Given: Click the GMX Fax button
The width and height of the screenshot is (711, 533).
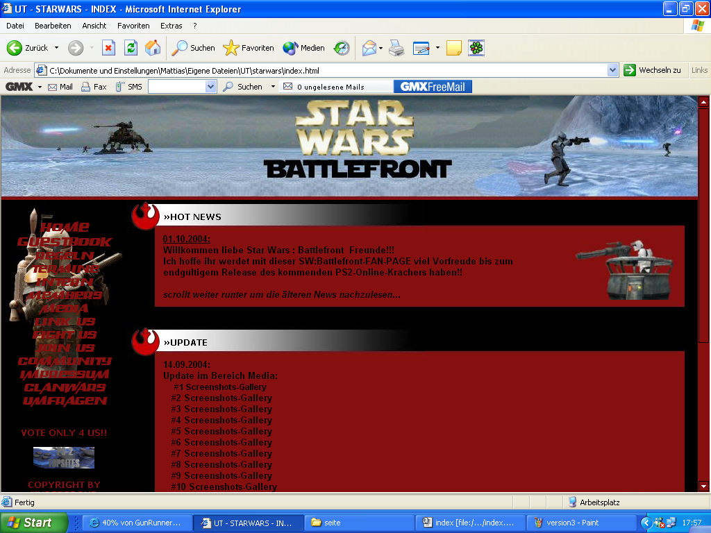Looking at the screenshot, I should tap(94, 87).
